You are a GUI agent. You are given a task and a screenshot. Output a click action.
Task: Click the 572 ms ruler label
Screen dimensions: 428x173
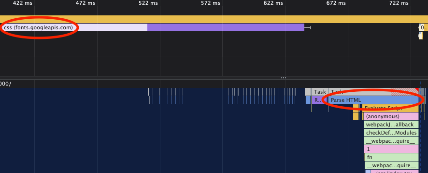(211, 3)
